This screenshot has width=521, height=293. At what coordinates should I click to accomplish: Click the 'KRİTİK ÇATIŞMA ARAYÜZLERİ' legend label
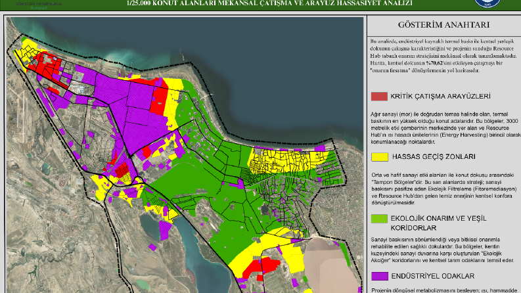440,97
